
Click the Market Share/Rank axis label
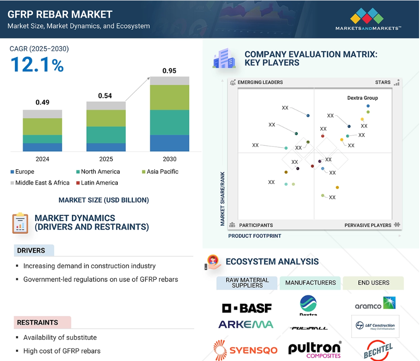222,199
